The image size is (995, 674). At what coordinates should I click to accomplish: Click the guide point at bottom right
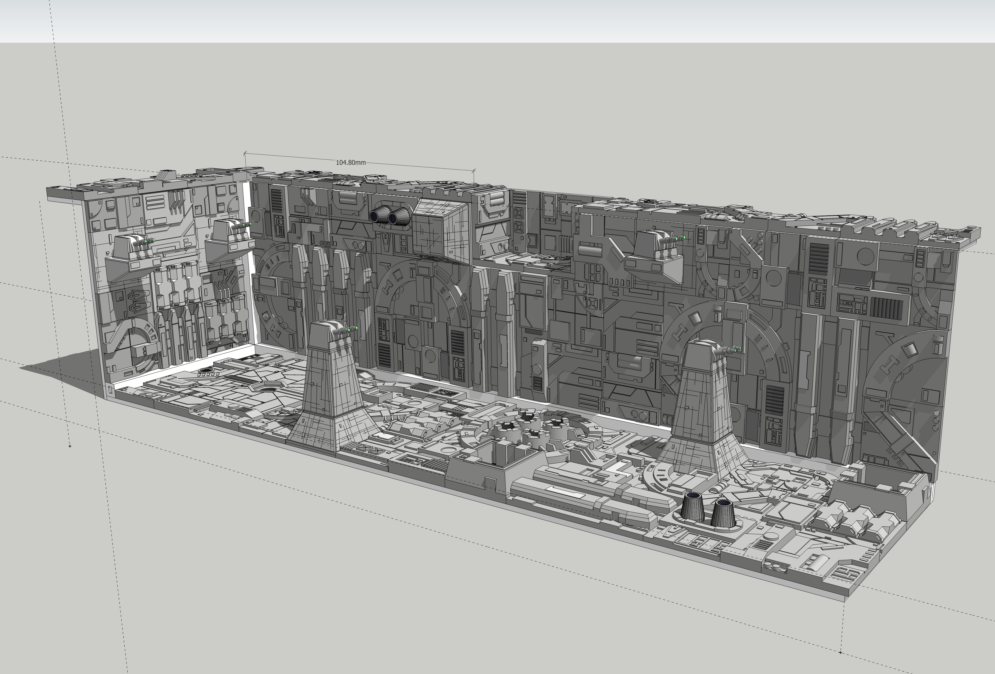click(840, 652)
